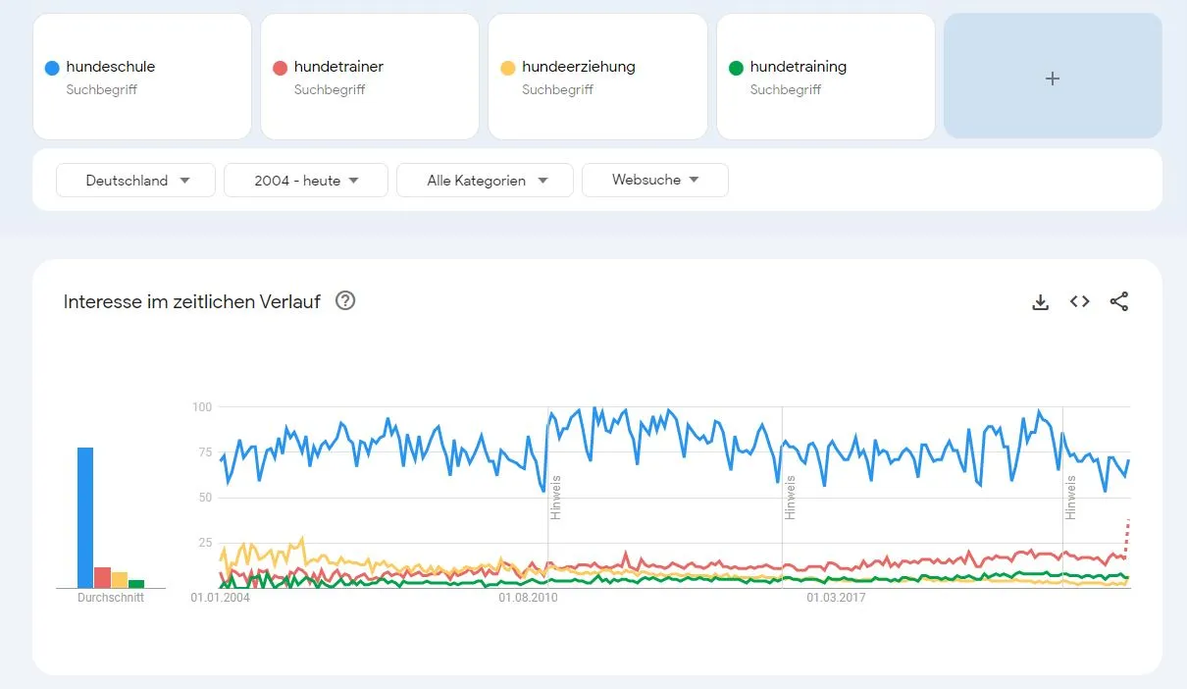The image size is (1187, 689).
Task: Click the share icon for the chart
Action: pyautogui.click(x=1119, y=302)
